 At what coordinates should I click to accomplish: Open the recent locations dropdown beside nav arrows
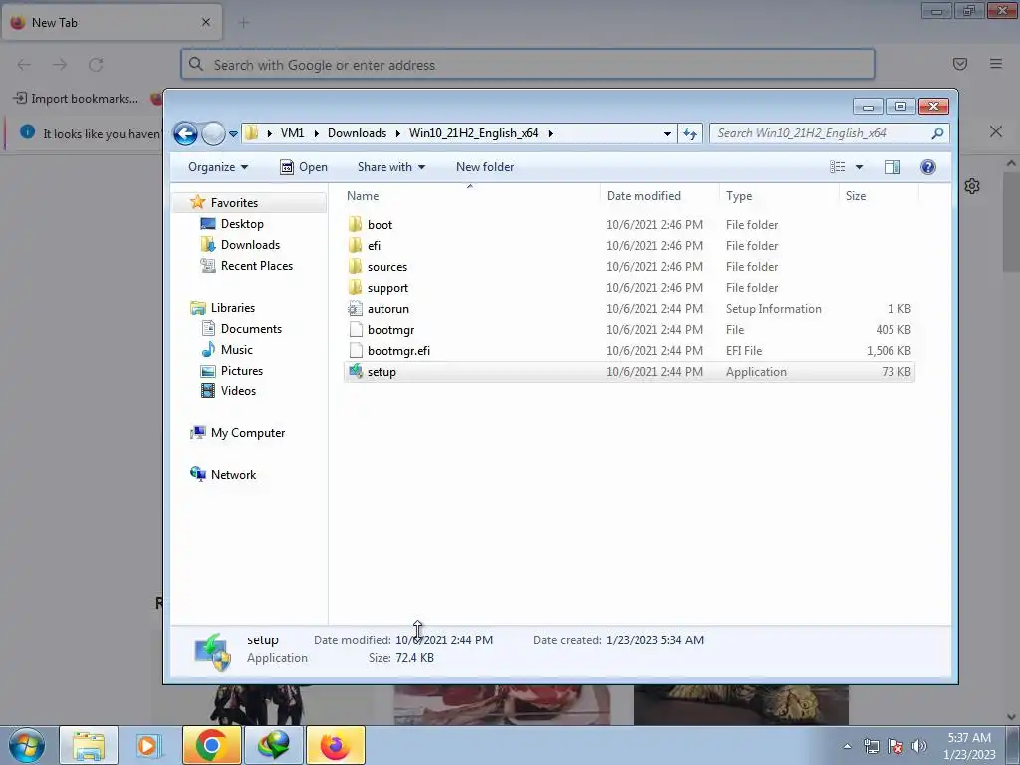[x=233, y=134]
